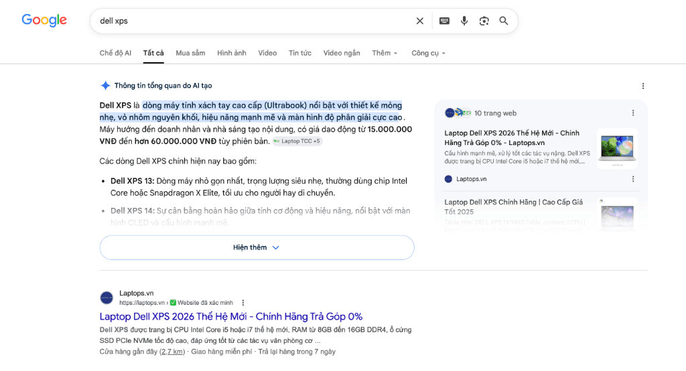The image size is (686, 371).
Task: Switch to Chế độ AI tab
Action: tap(115, 53)
